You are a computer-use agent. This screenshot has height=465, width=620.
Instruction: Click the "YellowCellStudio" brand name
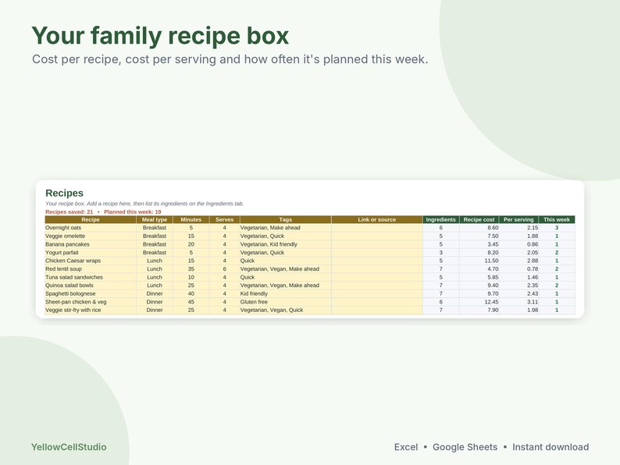[69, 447]
